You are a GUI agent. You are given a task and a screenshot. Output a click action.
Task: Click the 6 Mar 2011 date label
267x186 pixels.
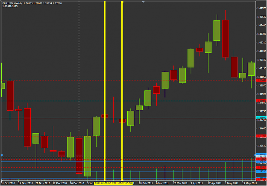(162, 183)
